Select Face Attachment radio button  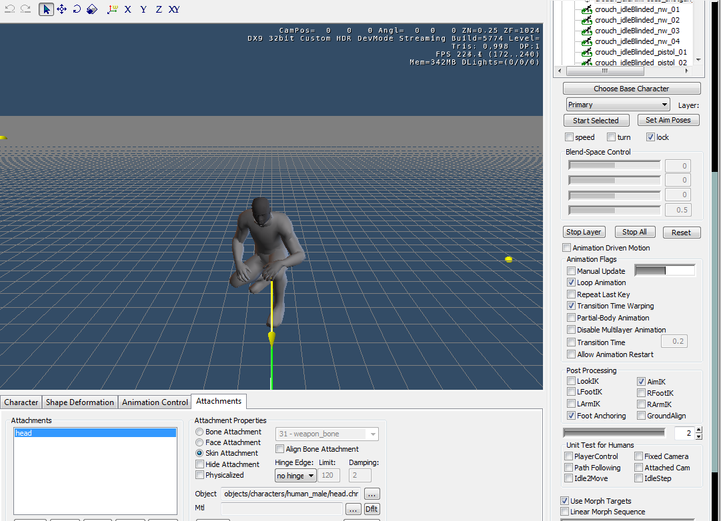[199, 442]
